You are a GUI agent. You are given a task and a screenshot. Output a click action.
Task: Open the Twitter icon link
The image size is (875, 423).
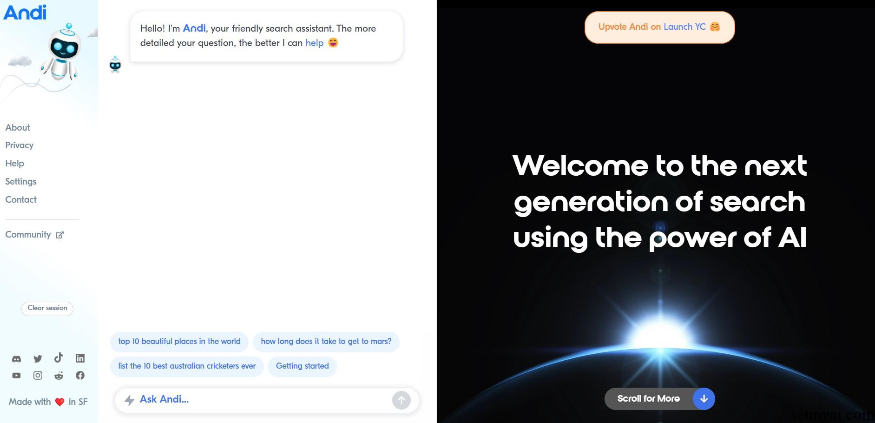click(38, 358)
